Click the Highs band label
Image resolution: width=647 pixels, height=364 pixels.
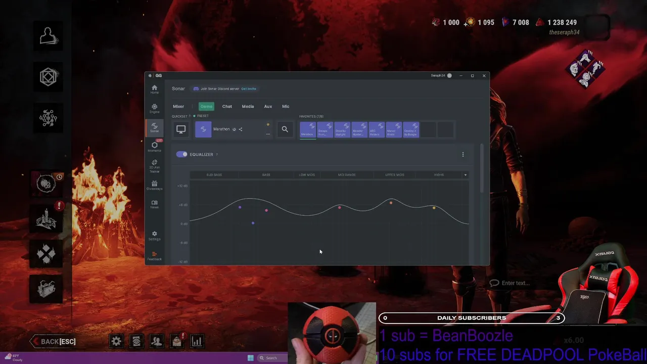pos(439,175)
